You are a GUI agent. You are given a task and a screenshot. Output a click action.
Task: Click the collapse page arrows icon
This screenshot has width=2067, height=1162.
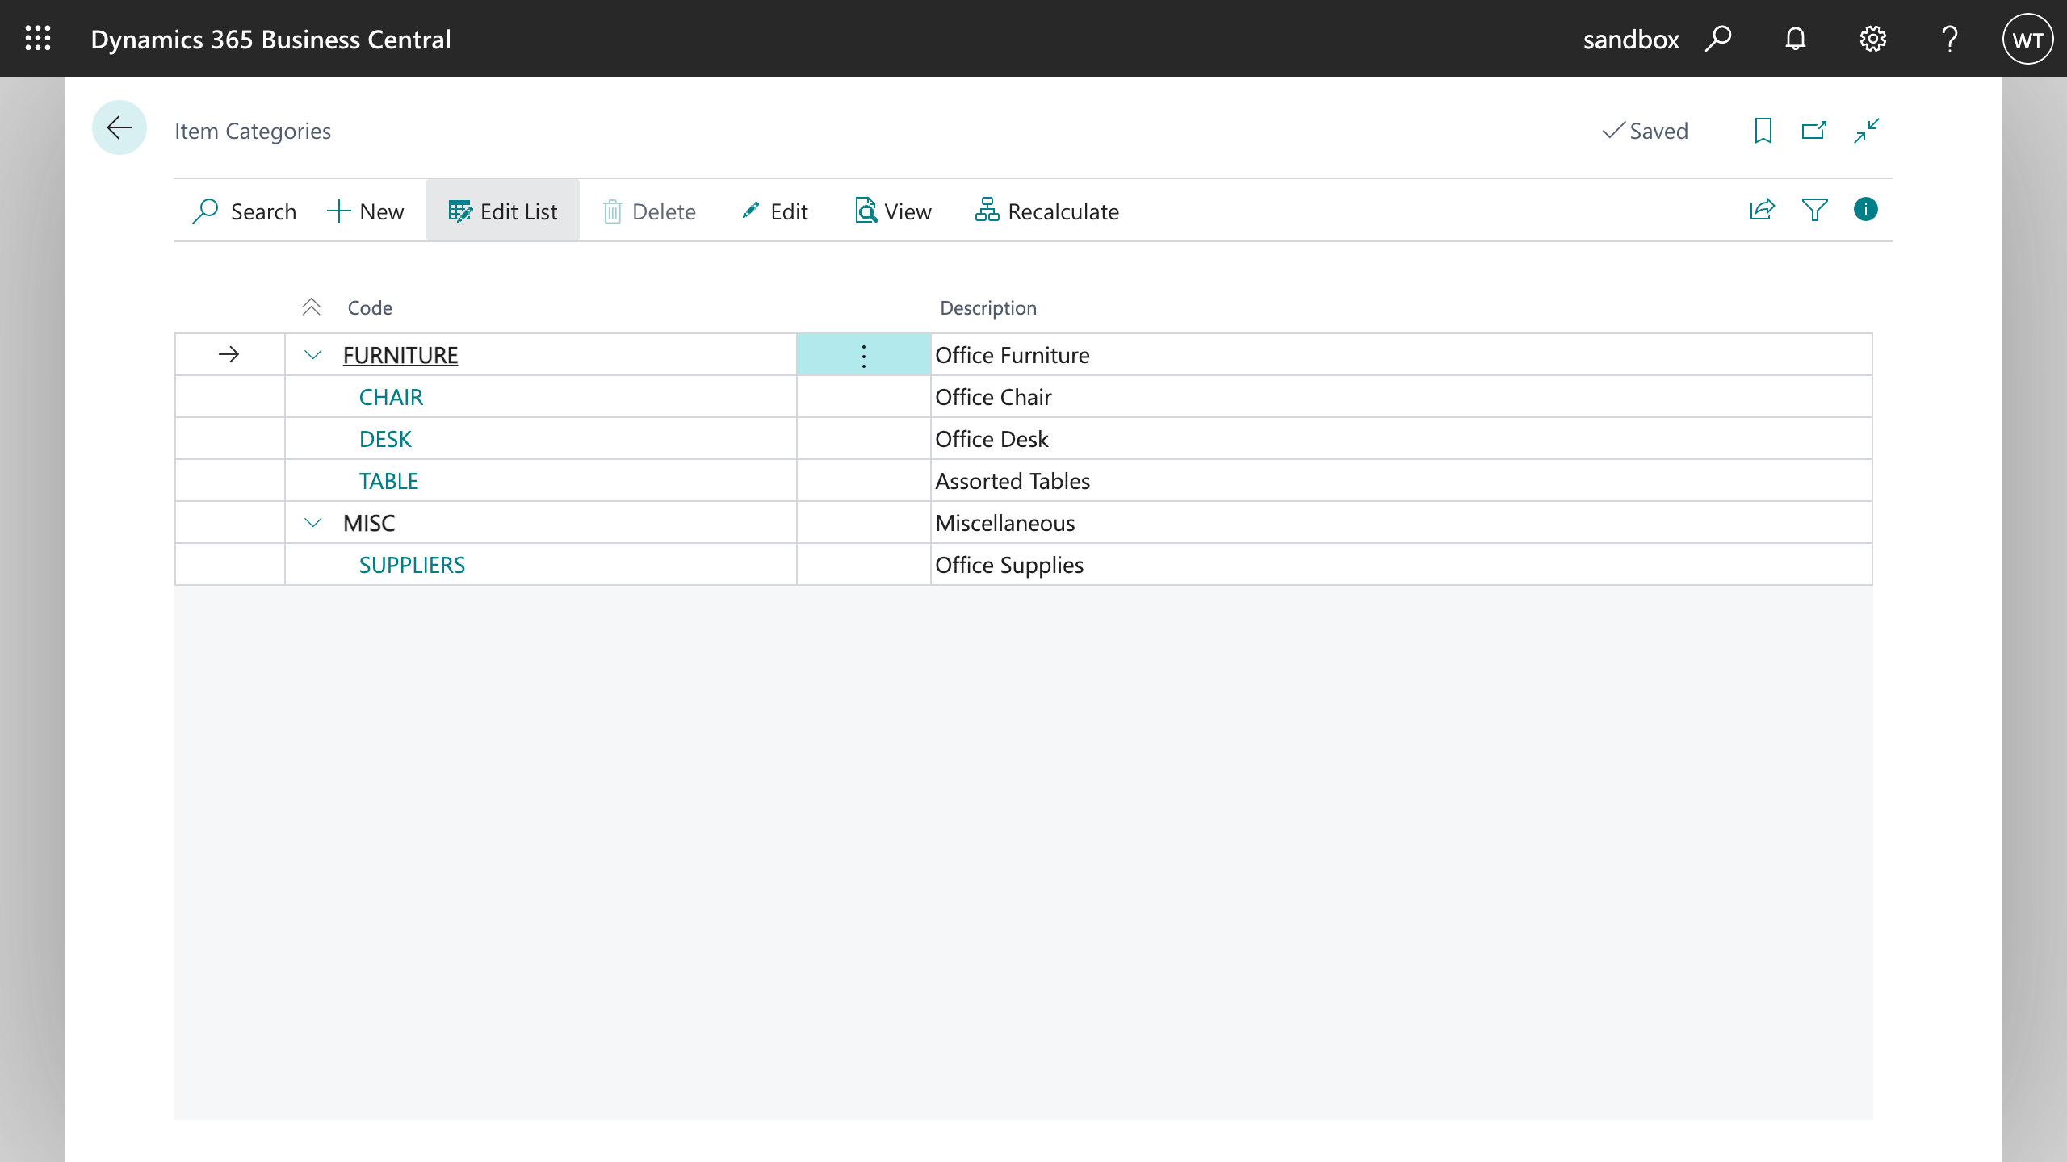[x=1867, y=131]
